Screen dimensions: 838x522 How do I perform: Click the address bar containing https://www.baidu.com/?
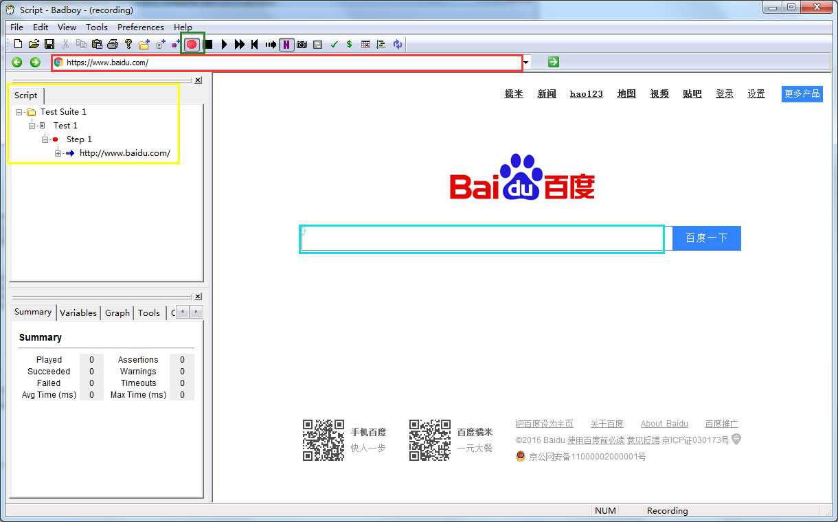click(x=287, y=63)
